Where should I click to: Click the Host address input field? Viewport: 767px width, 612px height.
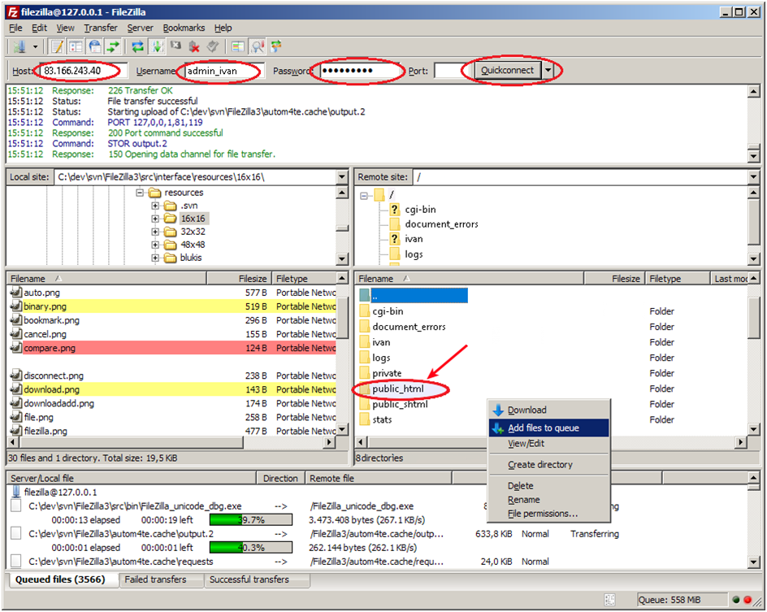(x=82, y=71)
